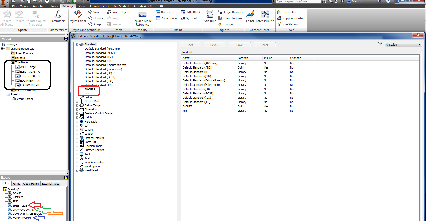Select the COMPANY TITLE BLOCK rule
The width and height of the screenshot is (426, 221).
pyautogui.click(x=27, y=214)
